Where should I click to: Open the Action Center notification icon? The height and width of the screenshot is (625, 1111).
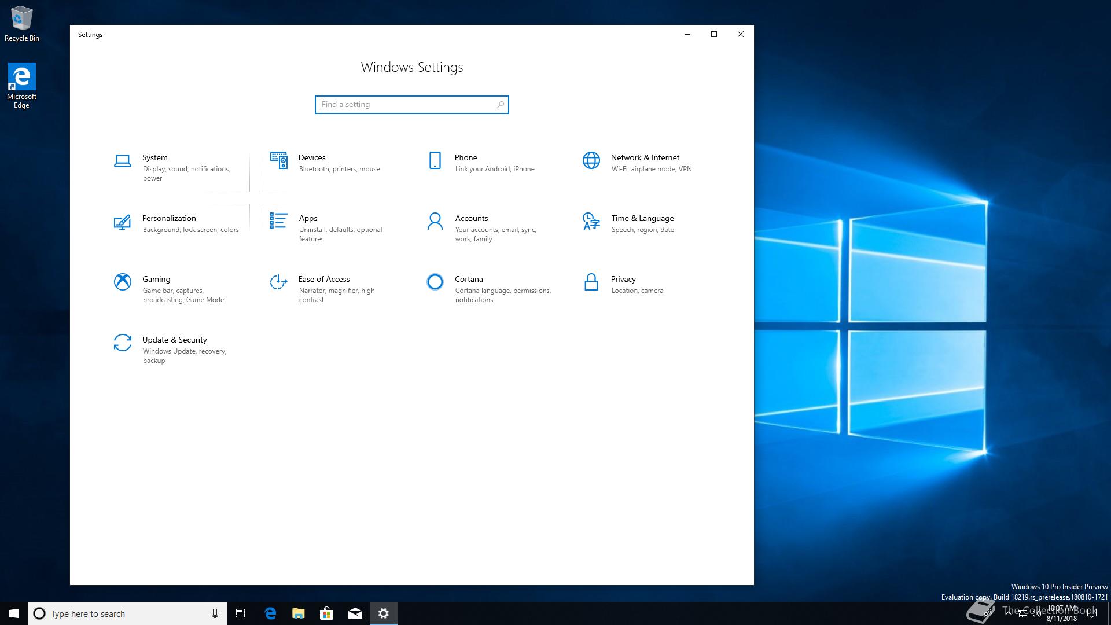(x=1092, y=613)
